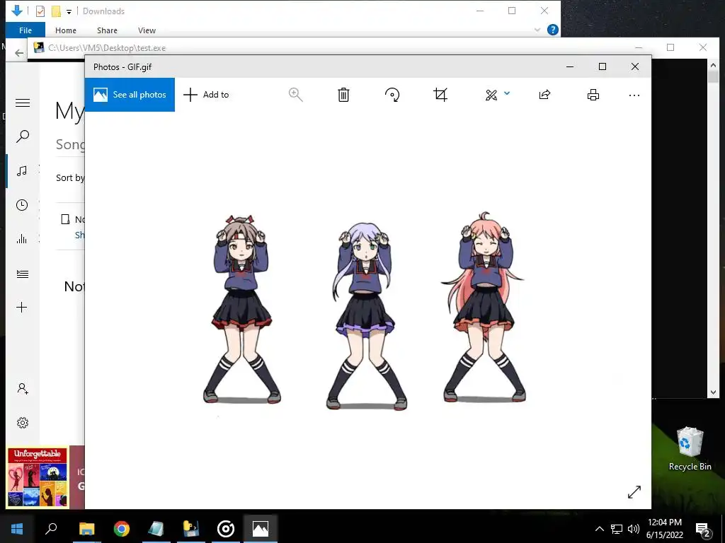Open the See more three-dots menu

[634, 95]
